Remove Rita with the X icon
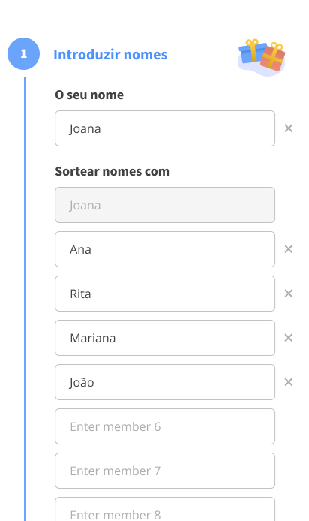 pos(289,294)
